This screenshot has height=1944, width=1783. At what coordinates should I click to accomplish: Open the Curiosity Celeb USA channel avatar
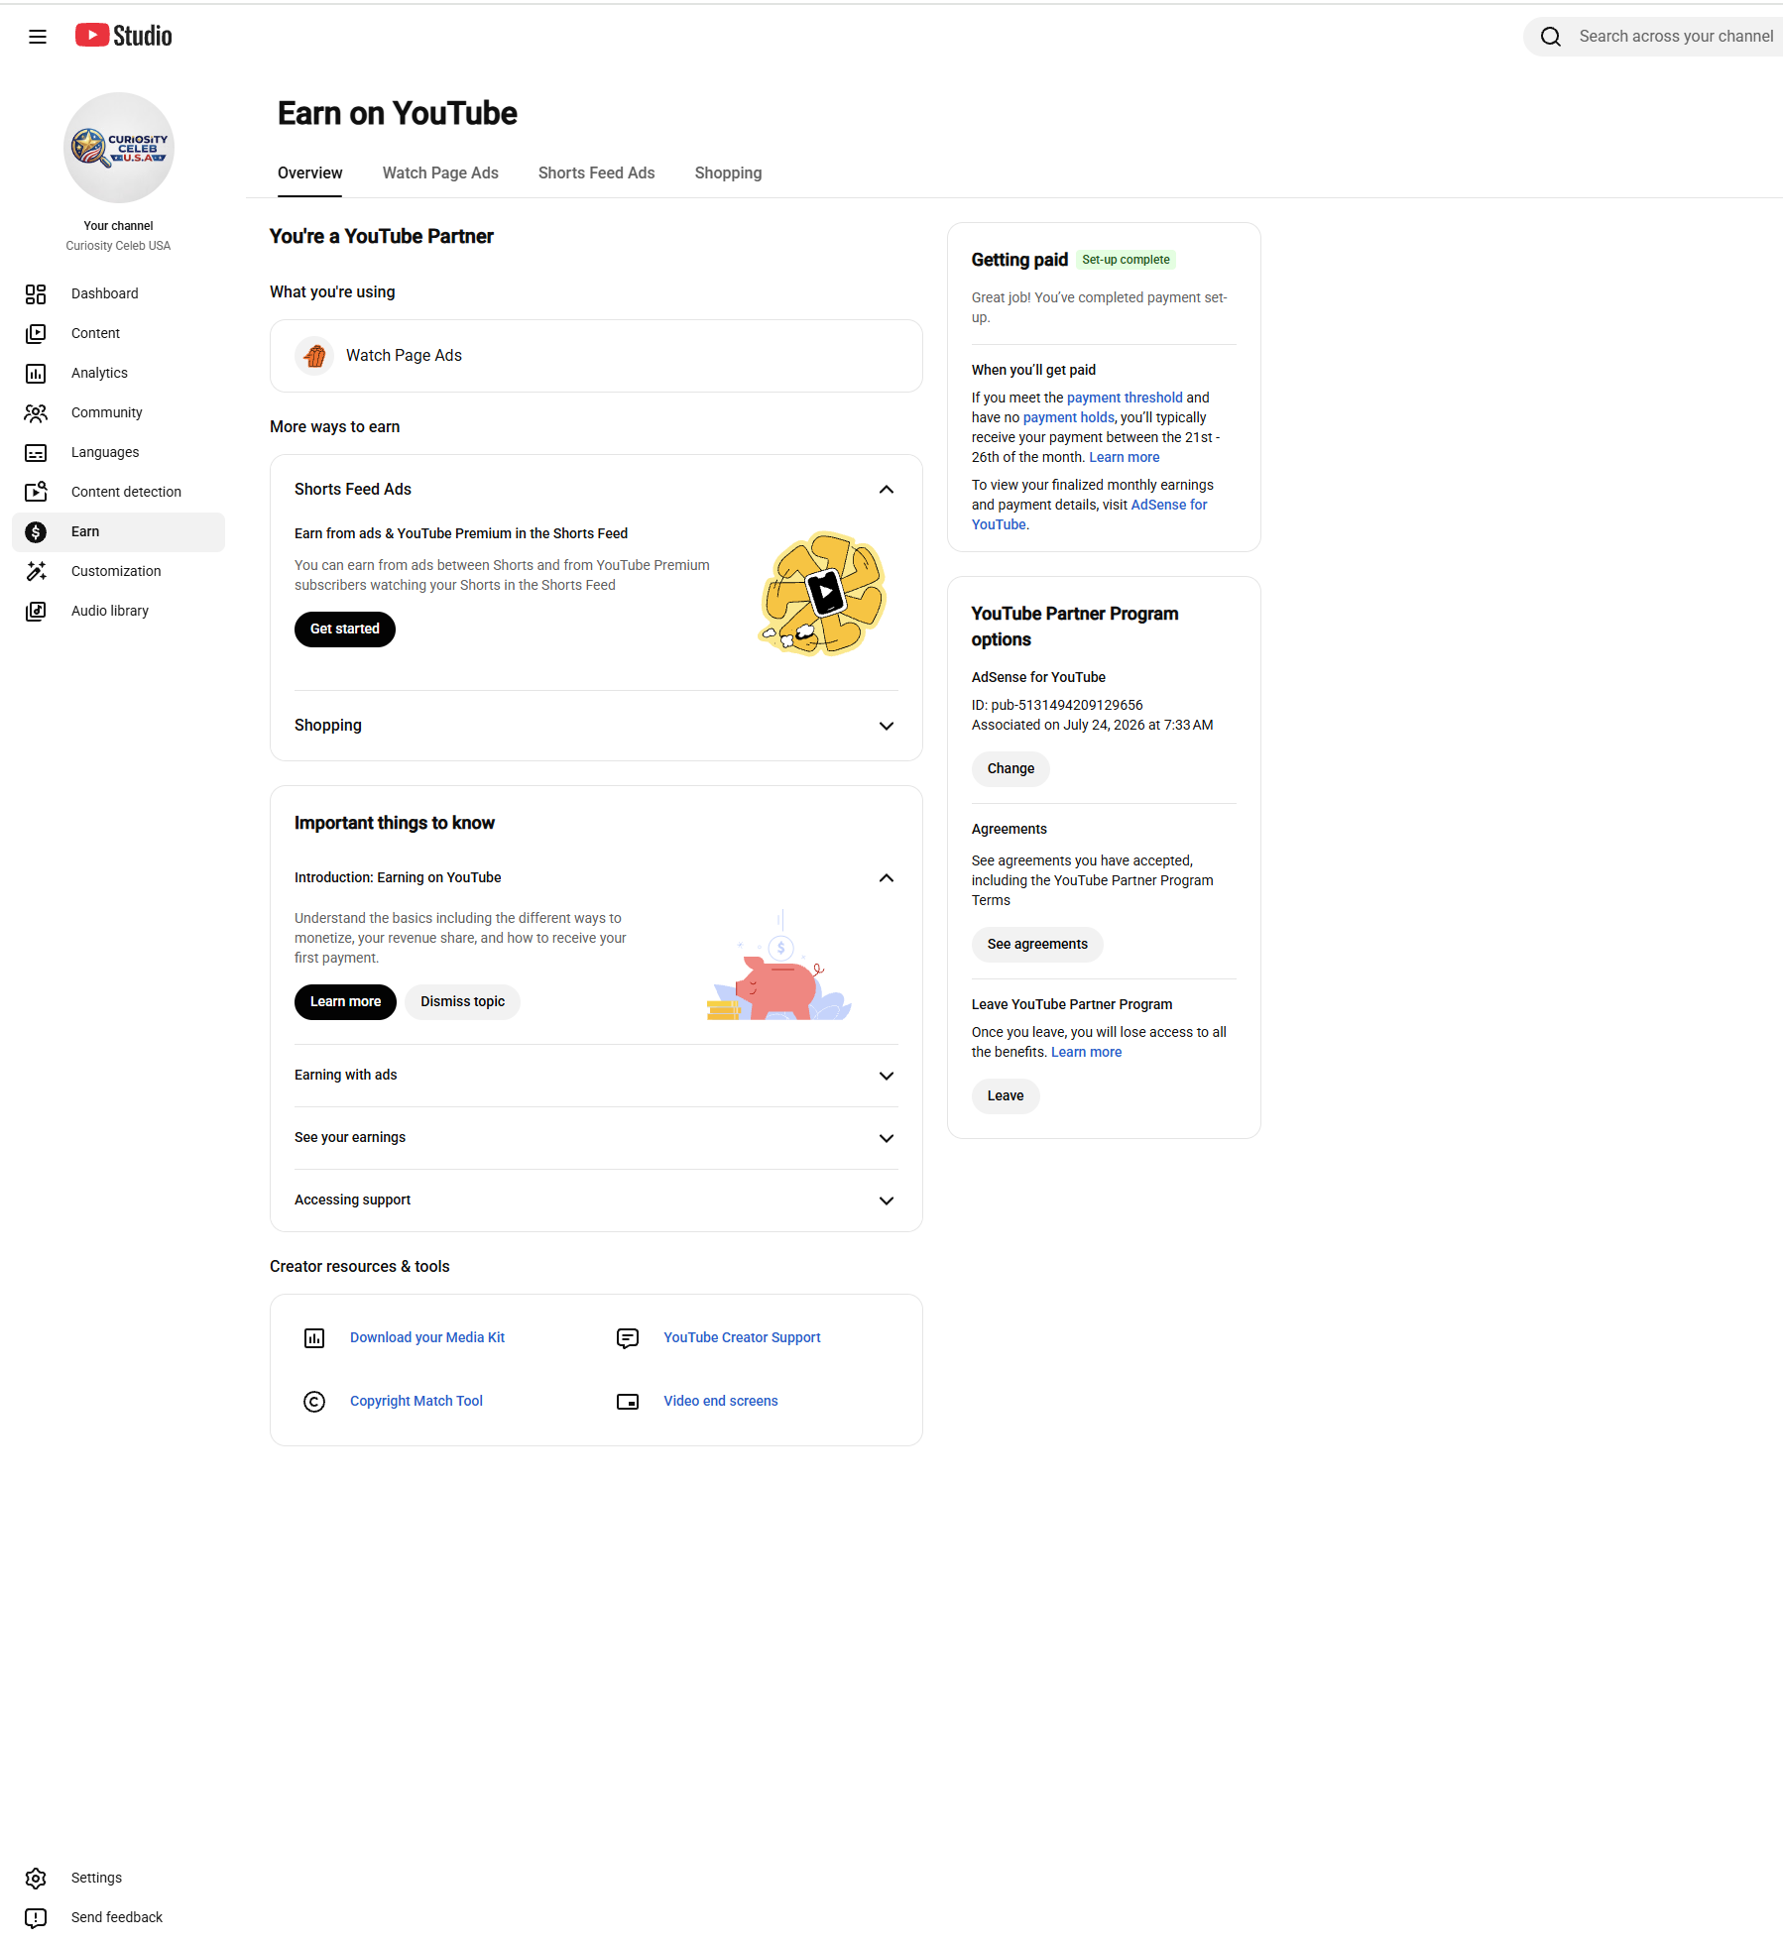119,148
